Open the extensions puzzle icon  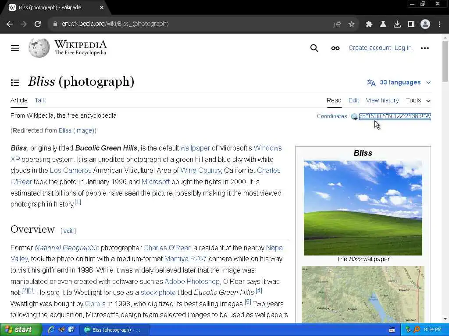(369, 24)
